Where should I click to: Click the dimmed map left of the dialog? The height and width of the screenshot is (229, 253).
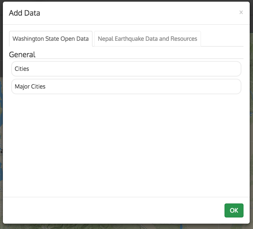tap(1, 124)
